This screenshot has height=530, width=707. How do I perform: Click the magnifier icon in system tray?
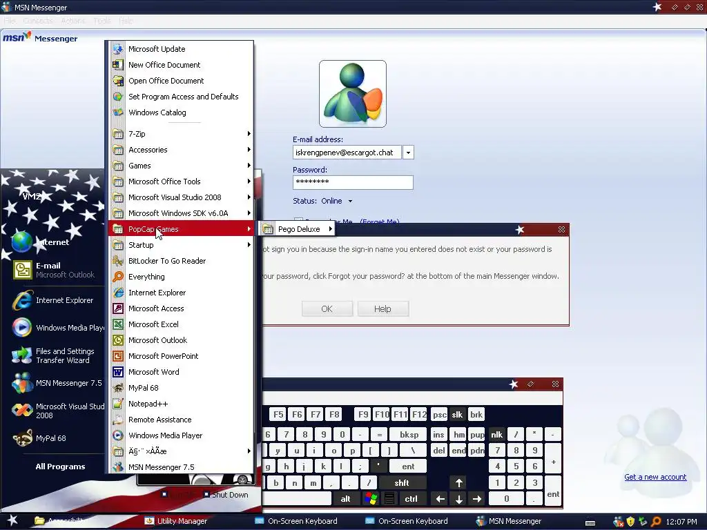click(x=656, y=522)
